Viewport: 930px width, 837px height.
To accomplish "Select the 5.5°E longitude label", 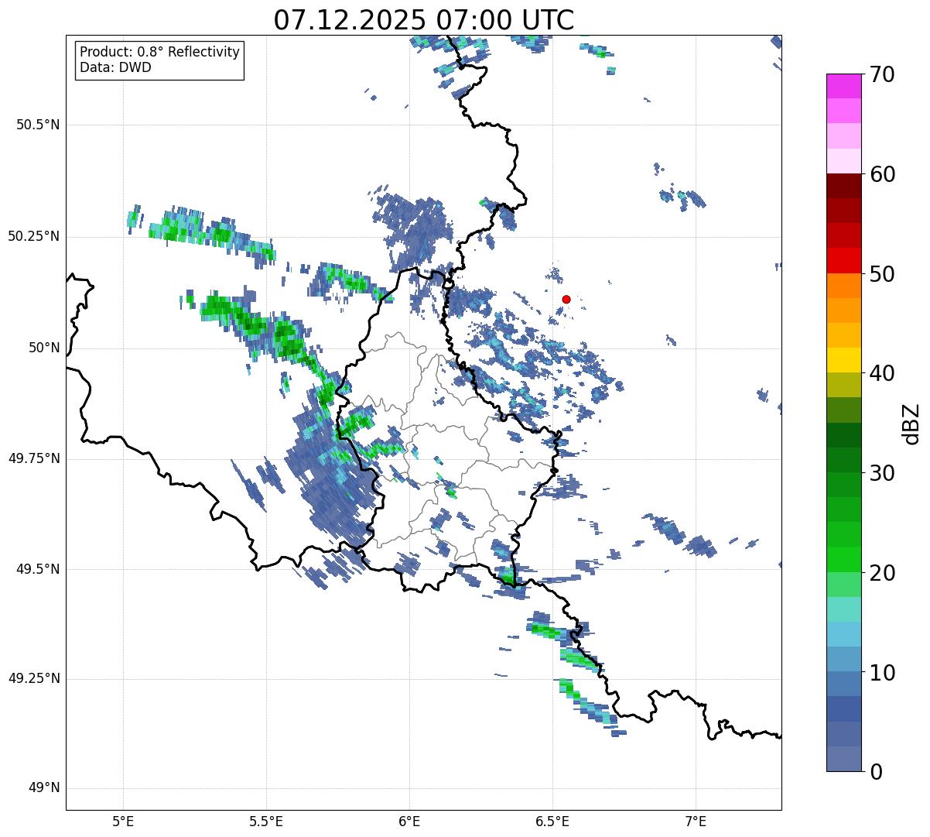I will coord(266,821).
